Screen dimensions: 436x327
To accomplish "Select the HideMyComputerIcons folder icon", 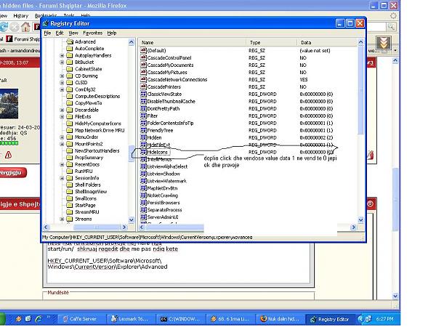I will coord(70,124).
